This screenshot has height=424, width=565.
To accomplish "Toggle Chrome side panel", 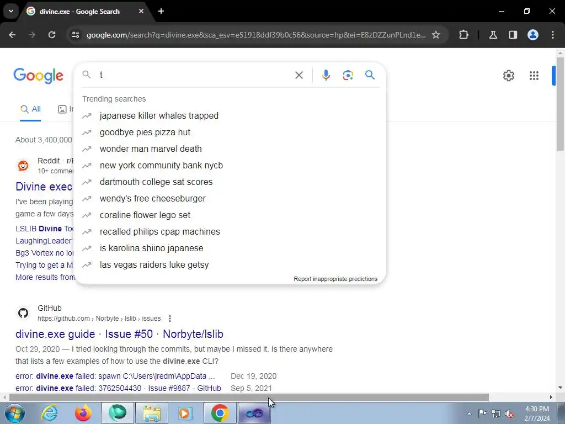I will tap(513, 35).
